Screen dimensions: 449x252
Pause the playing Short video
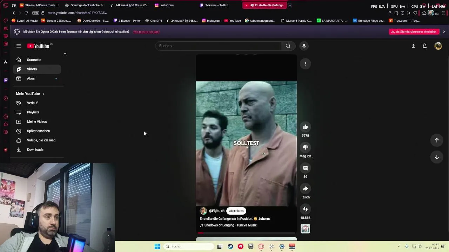246,143
